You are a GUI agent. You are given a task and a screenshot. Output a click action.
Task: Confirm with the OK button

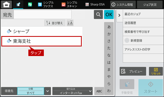109,15
